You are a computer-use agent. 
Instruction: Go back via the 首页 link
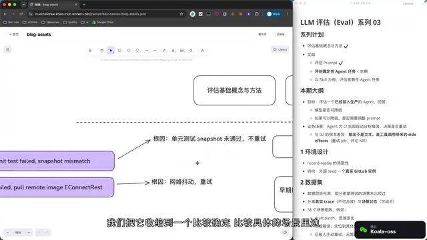(x=14, y=34)
